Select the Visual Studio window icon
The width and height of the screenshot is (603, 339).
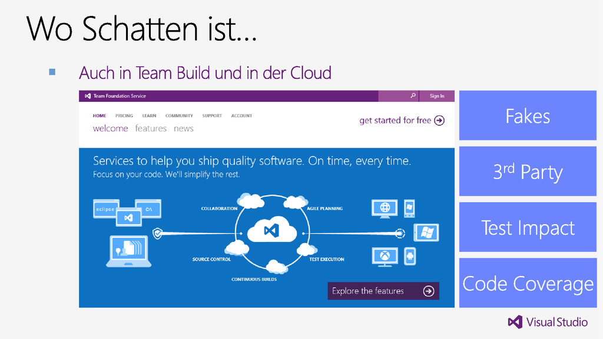(x=129, y=218)
